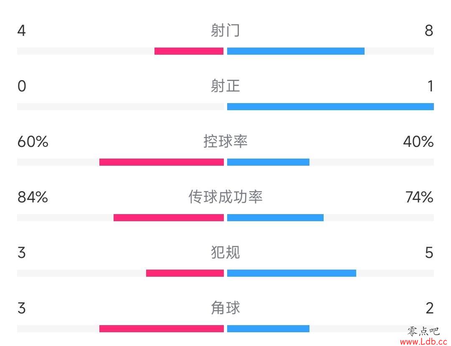Image resolution: width=451 pixels, height=346 pixels.
Task: Click the blue fouls bar for 5
Action: tap(291, 273)
